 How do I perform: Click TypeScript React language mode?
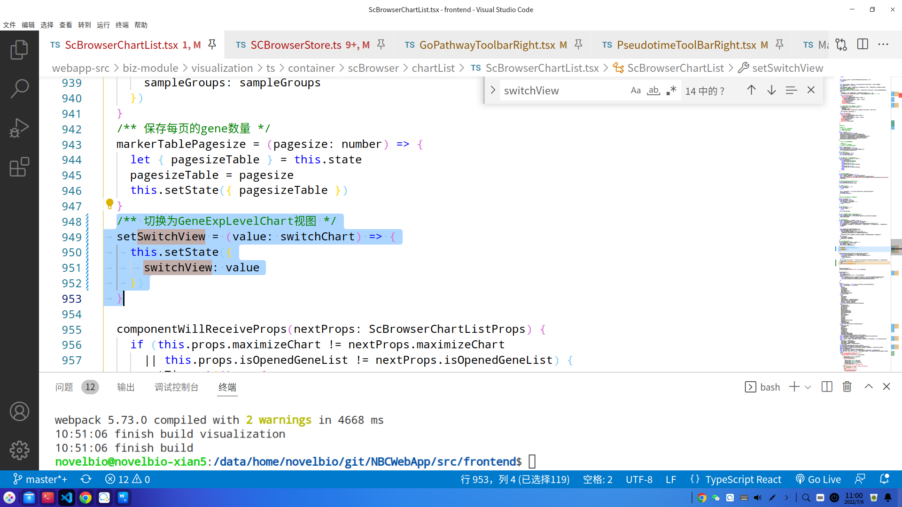click(743, 479)
